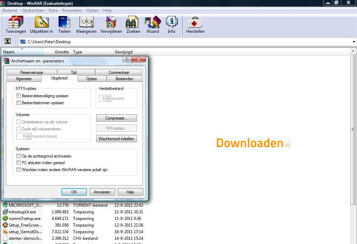Image resolution: width=357 pixels, height=244 pixels.
Task: Click the C:\Users\Peter\Desktop path field
Action: coord(185,41)
